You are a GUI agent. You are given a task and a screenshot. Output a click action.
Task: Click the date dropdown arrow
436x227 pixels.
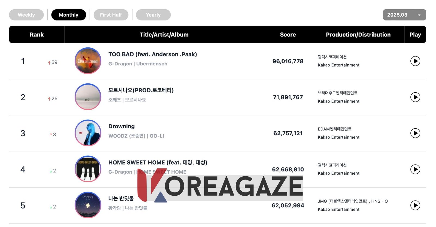click(419, 15)
